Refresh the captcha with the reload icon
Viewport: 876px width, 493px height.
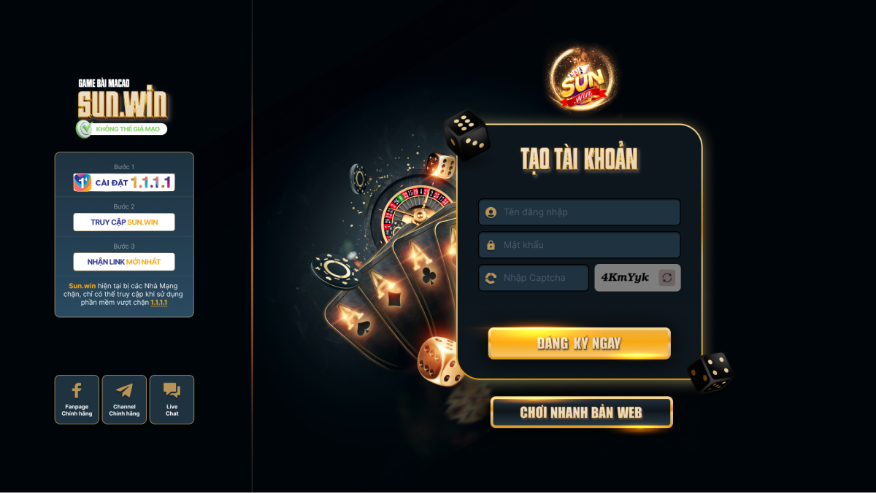click(x=666, y=278)
